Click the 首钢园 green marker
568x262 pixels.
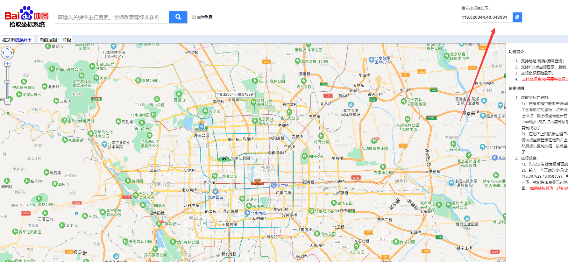click(x=128, y=181)
